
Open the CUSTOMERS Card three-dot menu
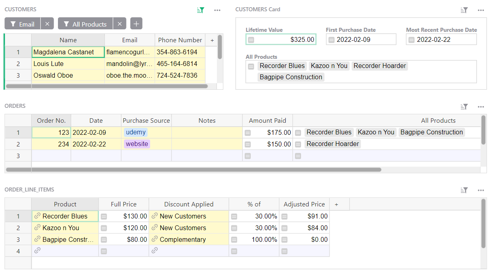tap(481, 10)
